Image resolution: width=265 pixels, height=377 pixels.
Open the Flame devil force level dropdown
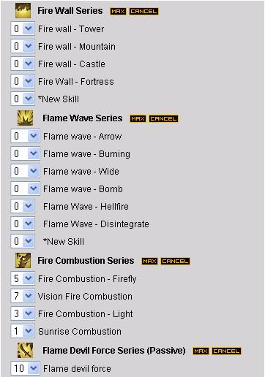click(x=25, y=368)
